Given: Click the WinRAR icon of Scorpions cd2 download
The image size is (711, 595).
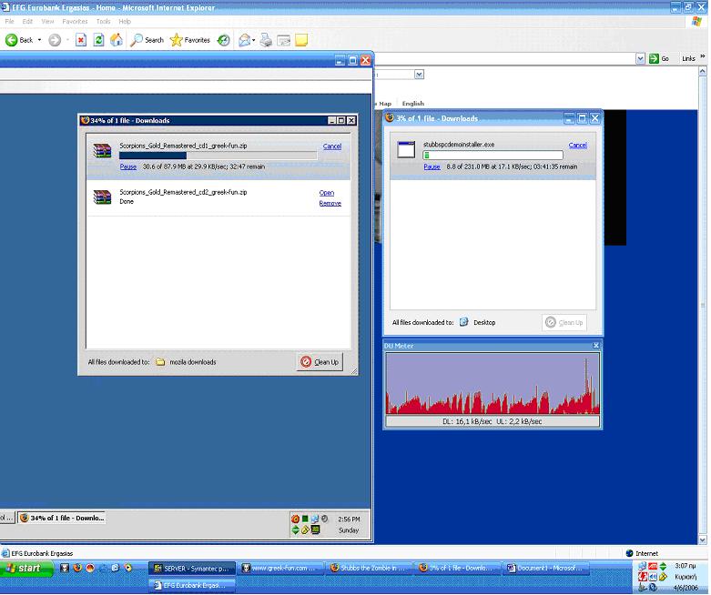Looking at the screenshot, I should point(102,197).
